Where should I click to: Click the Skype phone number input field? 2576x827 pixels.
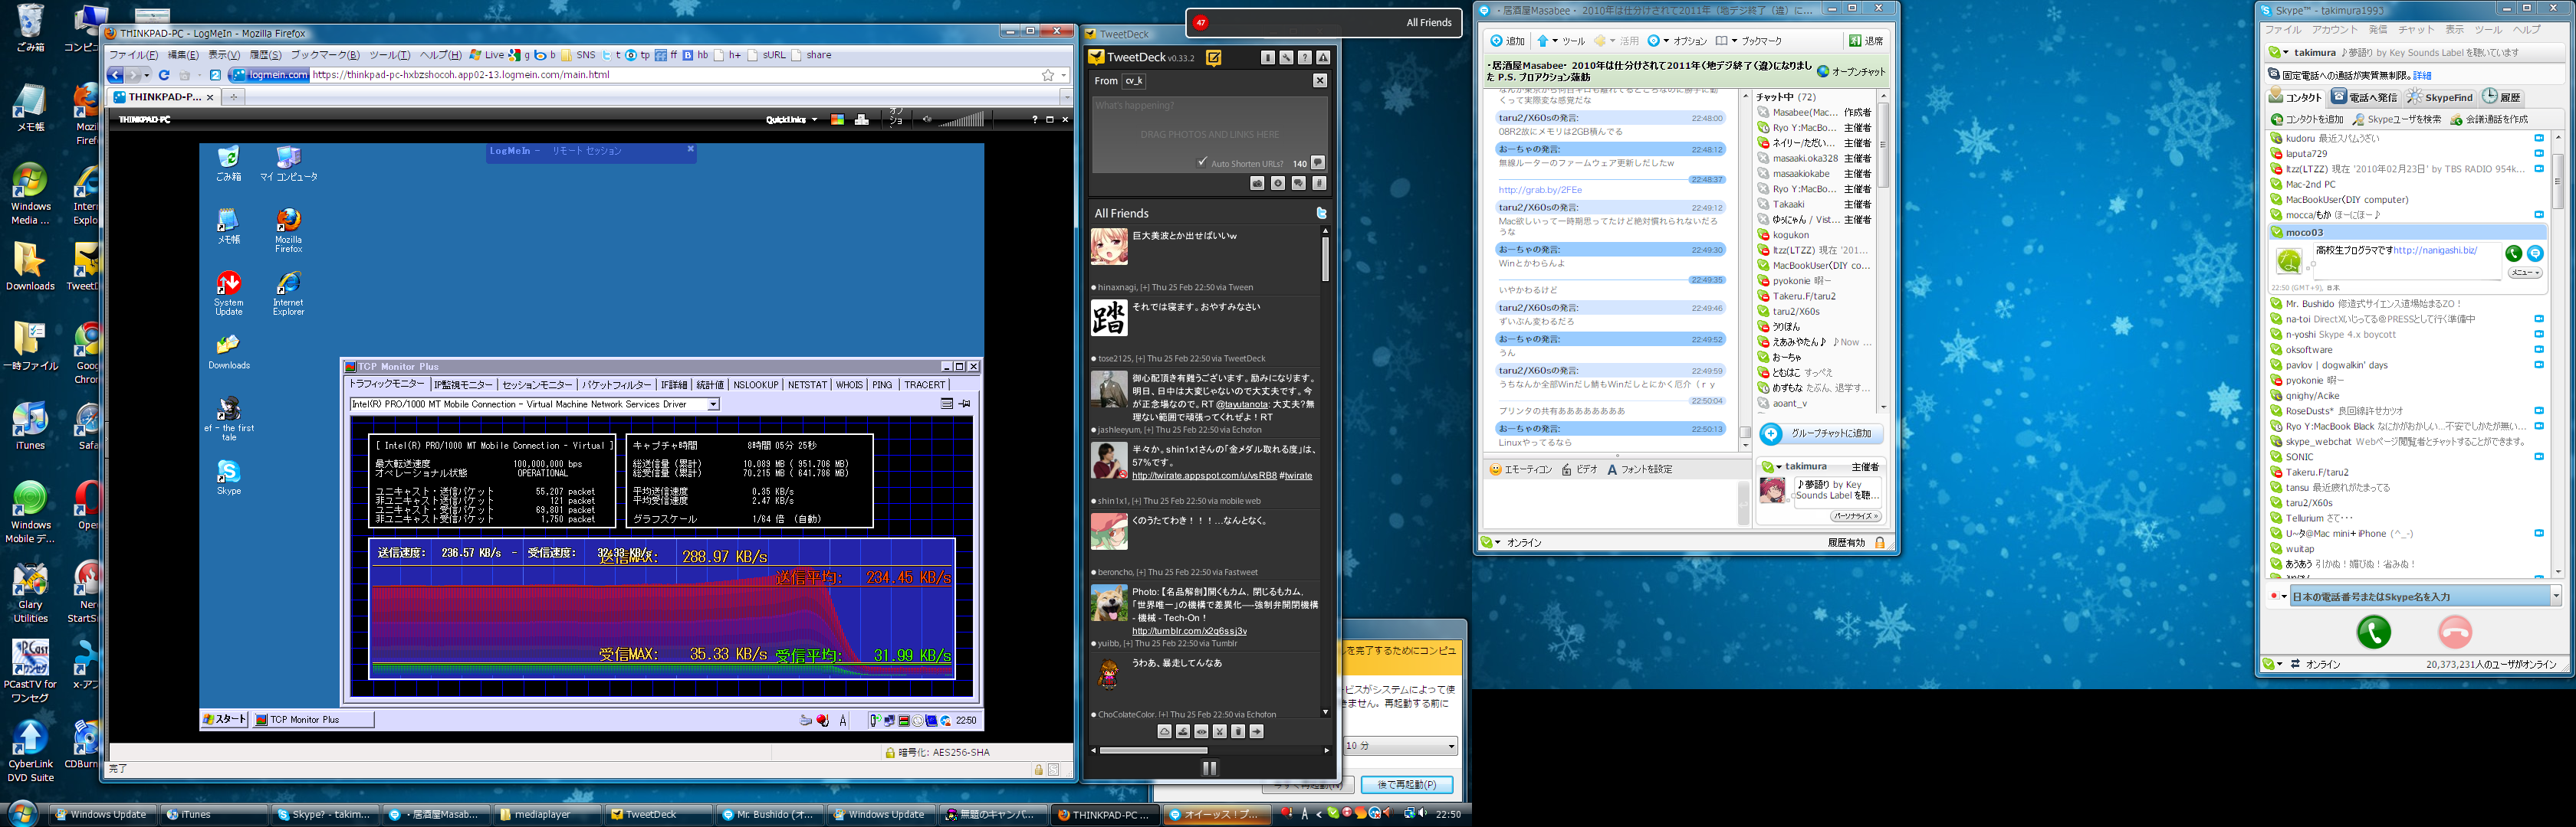[x=2418, y=597]
